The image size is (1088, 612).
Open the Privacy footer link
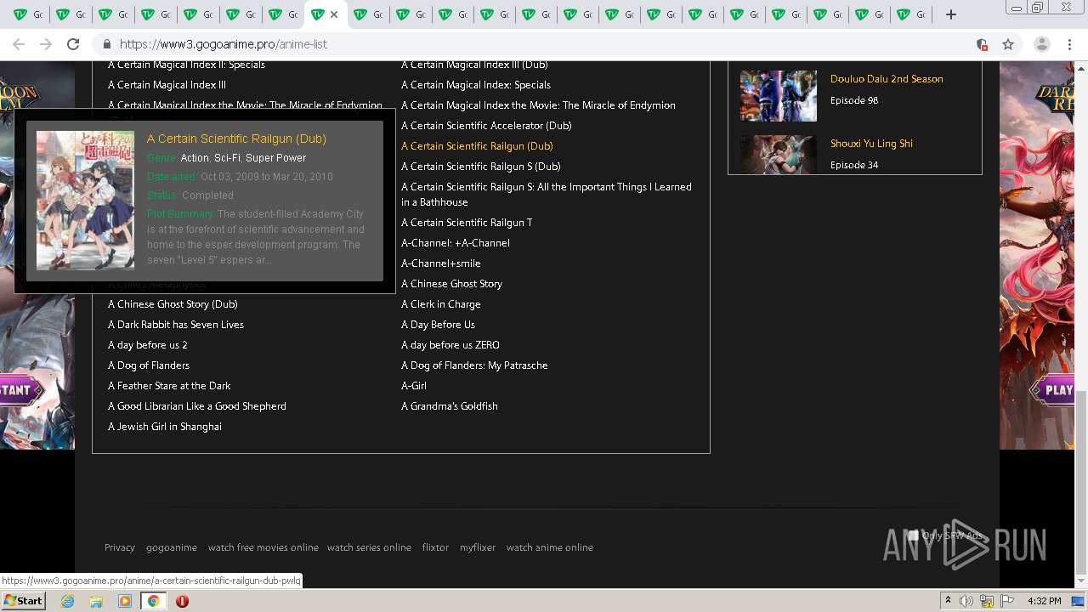120,547
